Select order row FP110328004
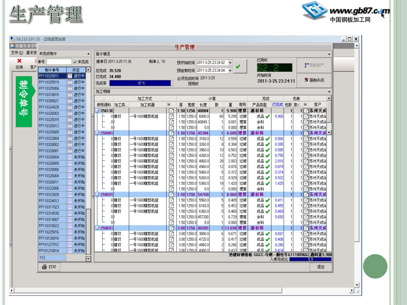 tap(62, 157)
